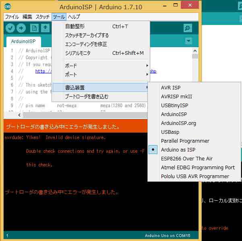Expand the ポート submenu
Screen dimensions: 242x241
pyautogui.click(x=101, y=75)
